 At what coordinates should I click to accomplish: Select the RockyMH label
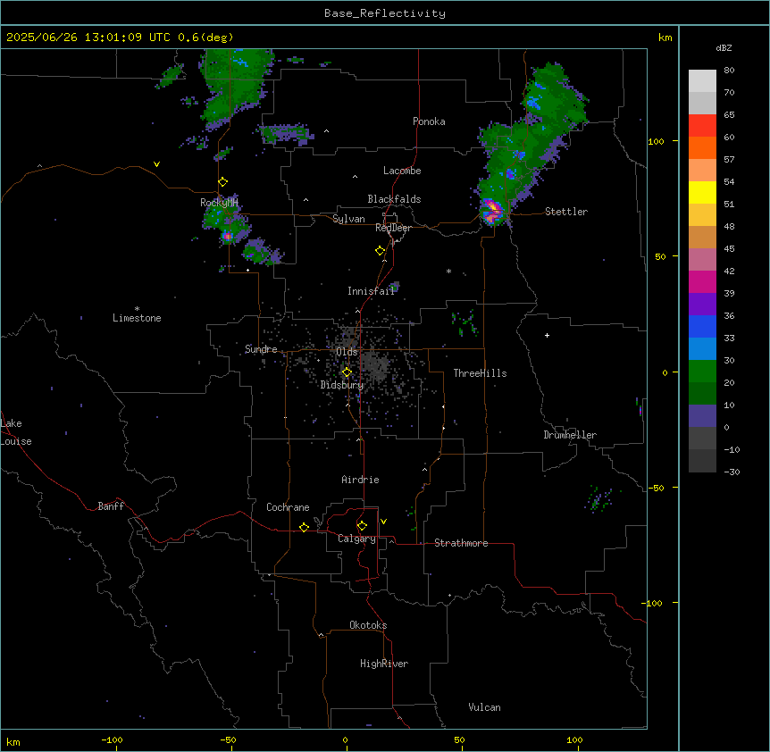point(219,202)
